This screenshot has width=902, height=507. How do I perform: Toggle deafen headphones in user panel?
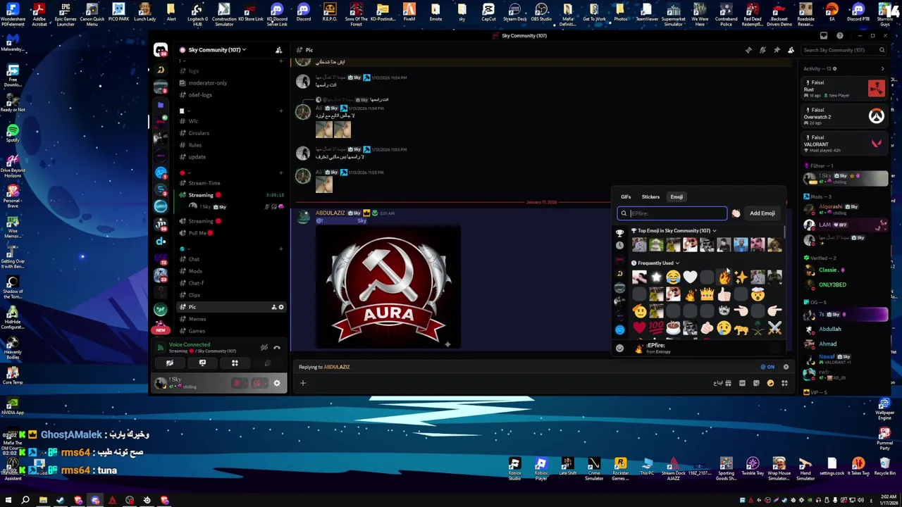[x=257, y=383]
